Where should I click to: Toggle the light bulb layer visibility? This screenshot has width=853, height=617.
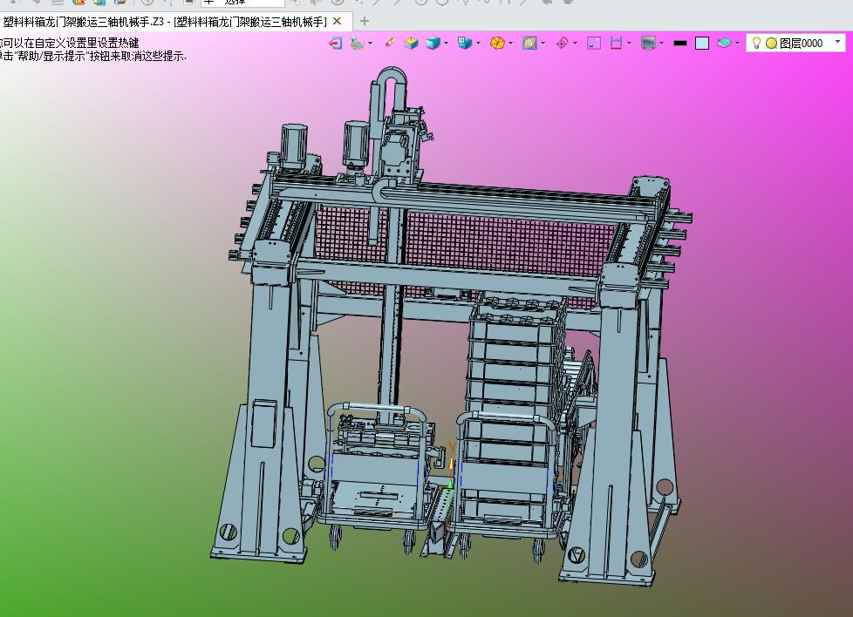(755, 43)
